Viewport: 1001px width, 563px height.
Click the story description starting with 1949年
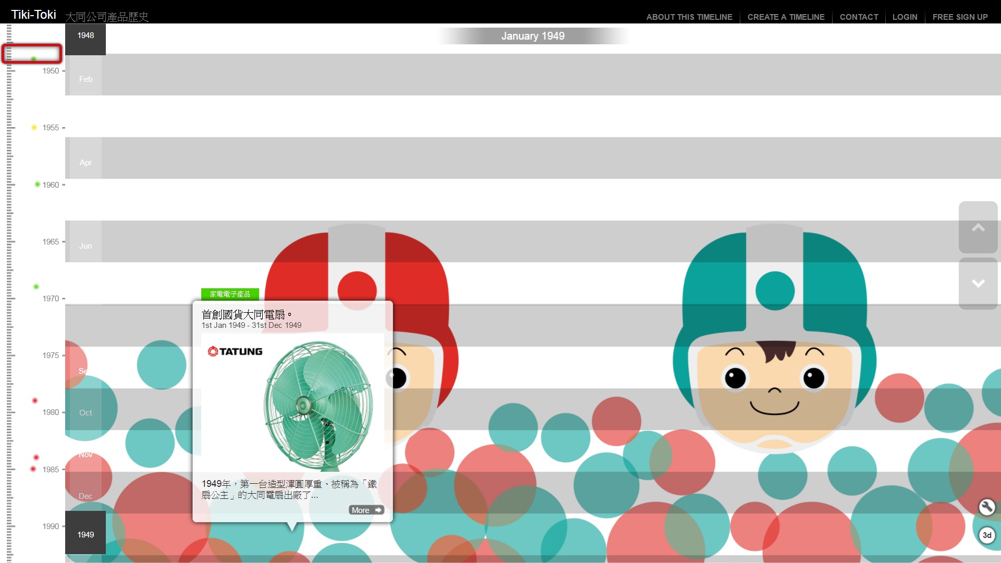(x=289, y=489)
